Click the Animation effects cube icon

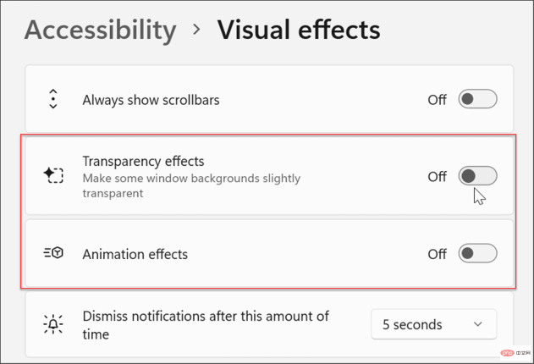[x=53, y=253]
